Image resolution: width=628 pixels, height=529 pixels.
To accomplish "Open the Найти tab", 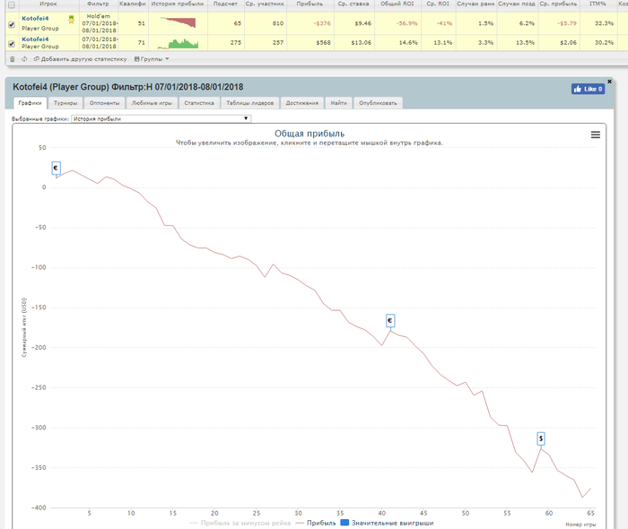I will click(339, 103).
